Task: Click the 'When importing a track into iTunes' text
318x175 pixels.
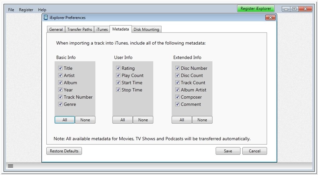Action: (131, 43)
